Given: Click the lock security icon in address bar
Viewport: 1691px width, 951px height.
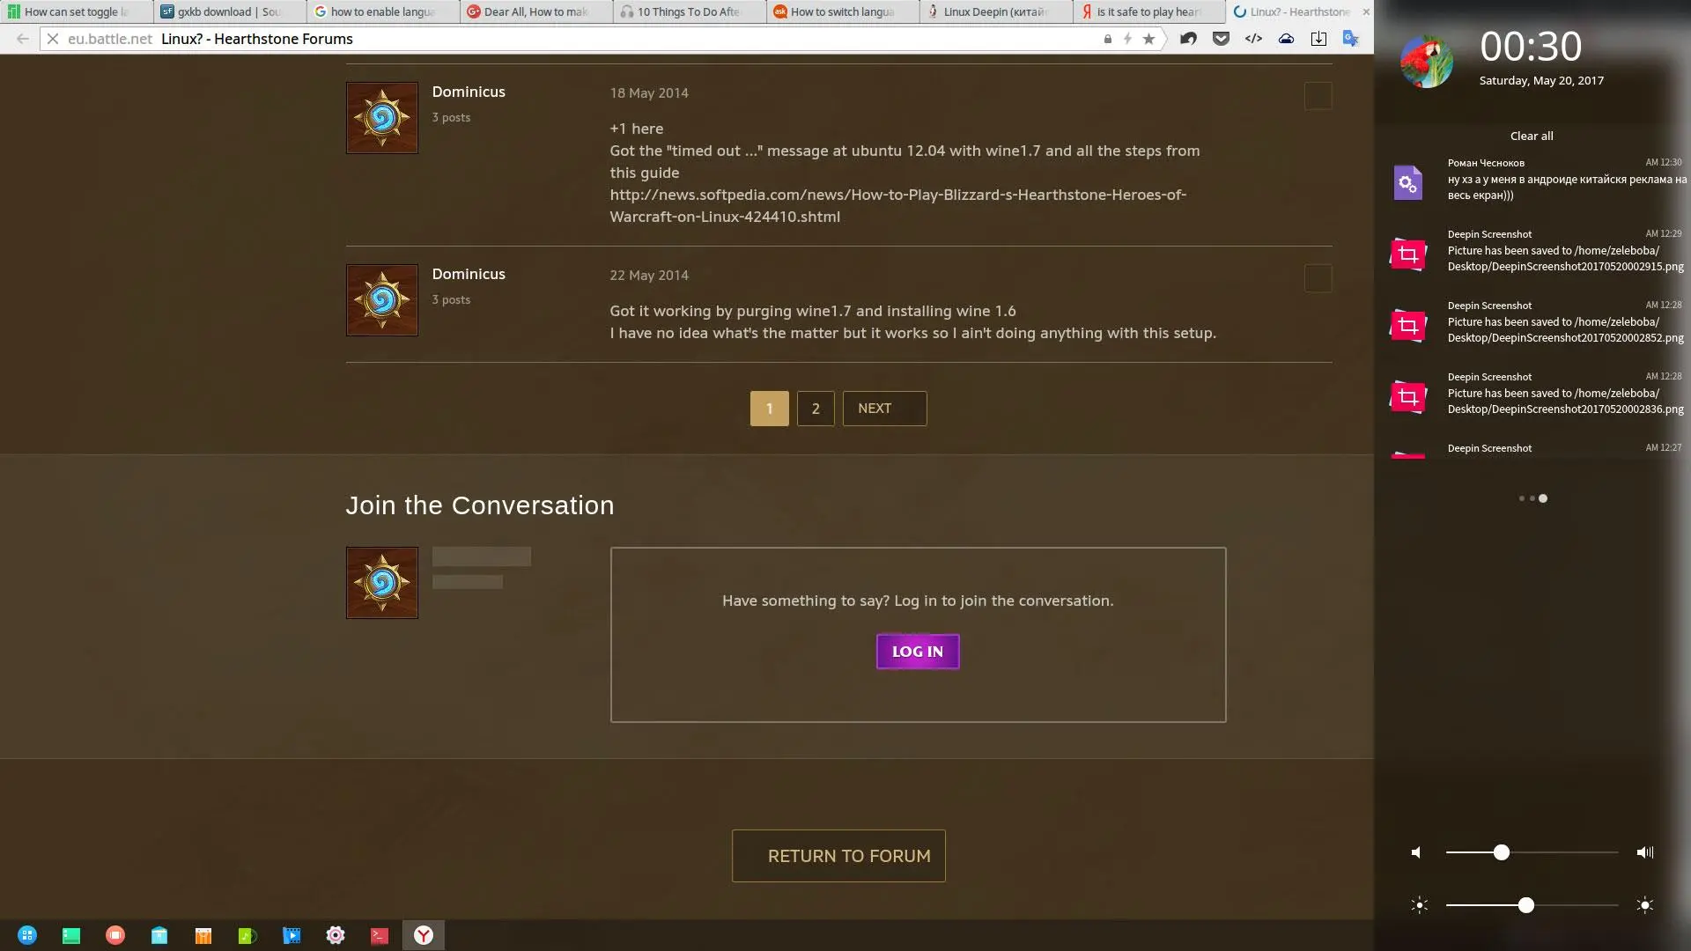Looking at the screenshot, I should 1108,39.
